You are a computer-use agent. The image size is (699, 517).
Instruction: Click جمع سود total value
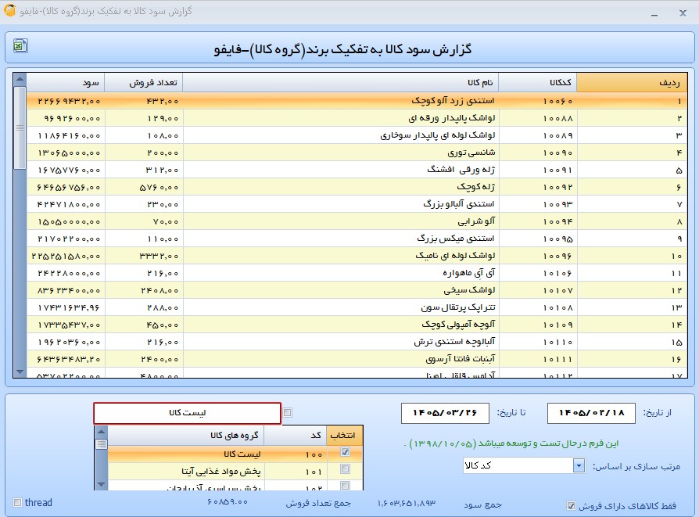[406, 503]
